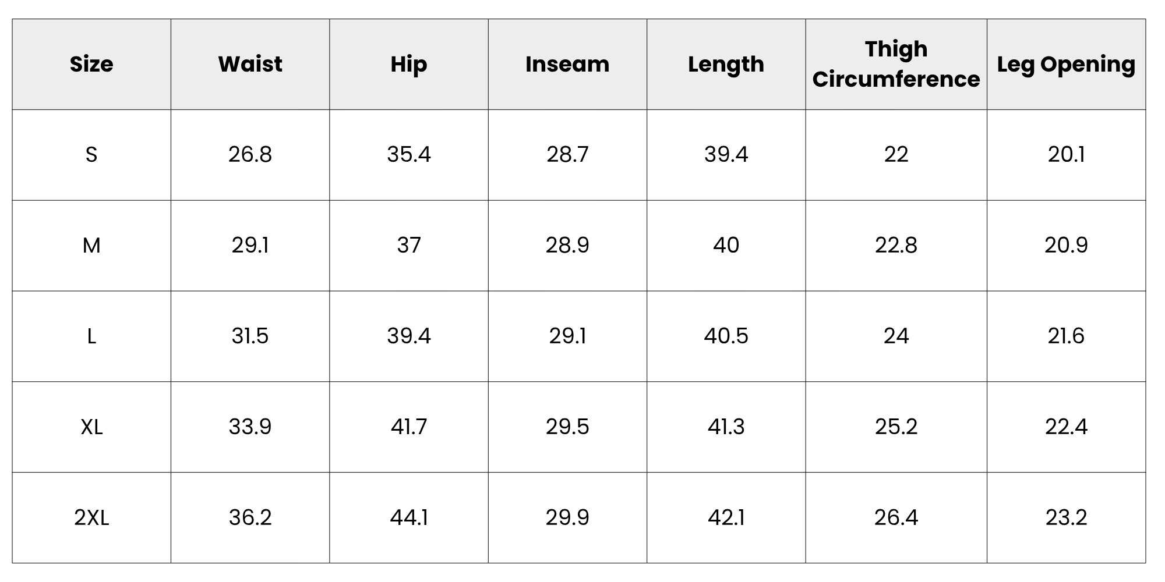Click the Size column header
The image size is (1165, 582).
click(x=91, y=64)
